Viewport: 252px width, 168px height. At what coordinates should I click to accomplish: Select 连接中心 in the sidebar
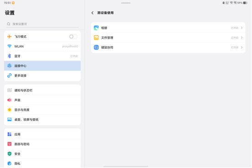(42, 66)
